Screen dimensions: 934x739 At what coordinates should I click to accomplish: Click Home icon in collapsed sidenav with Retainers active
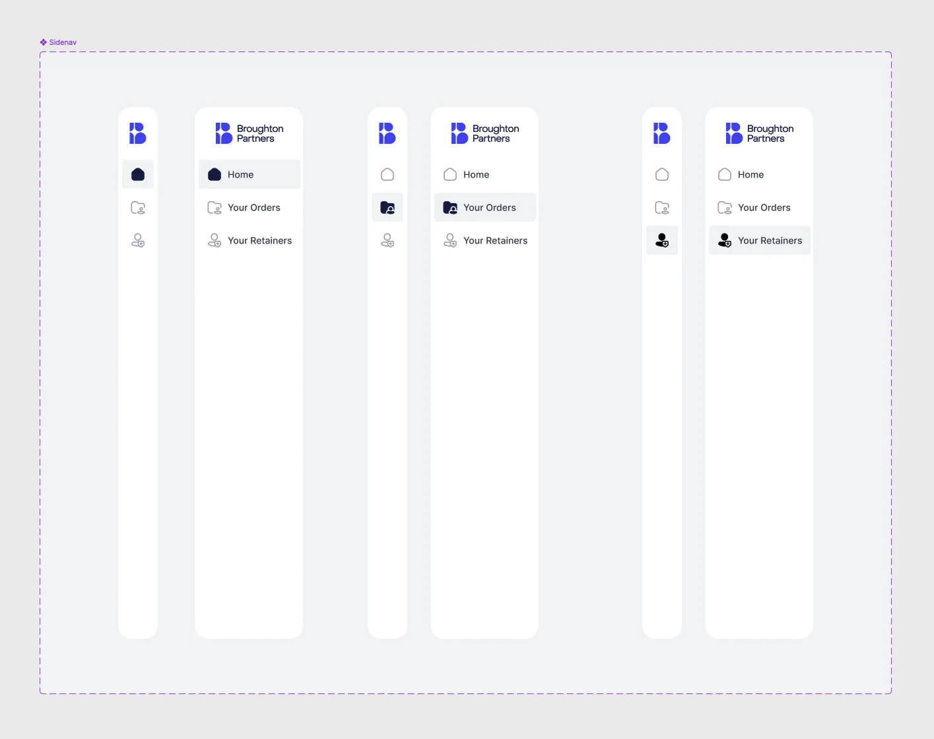pyautogui.click(x=662, y=174)
